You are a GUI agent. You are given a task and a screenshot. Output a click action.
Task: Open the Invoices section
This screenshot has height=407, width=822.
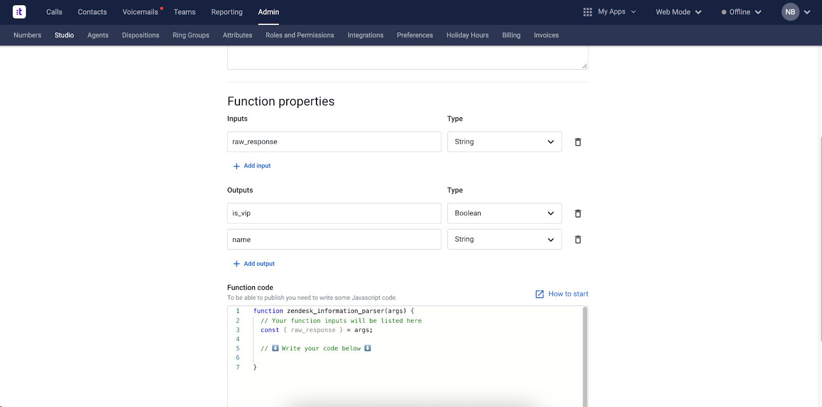tap(546, 35)
